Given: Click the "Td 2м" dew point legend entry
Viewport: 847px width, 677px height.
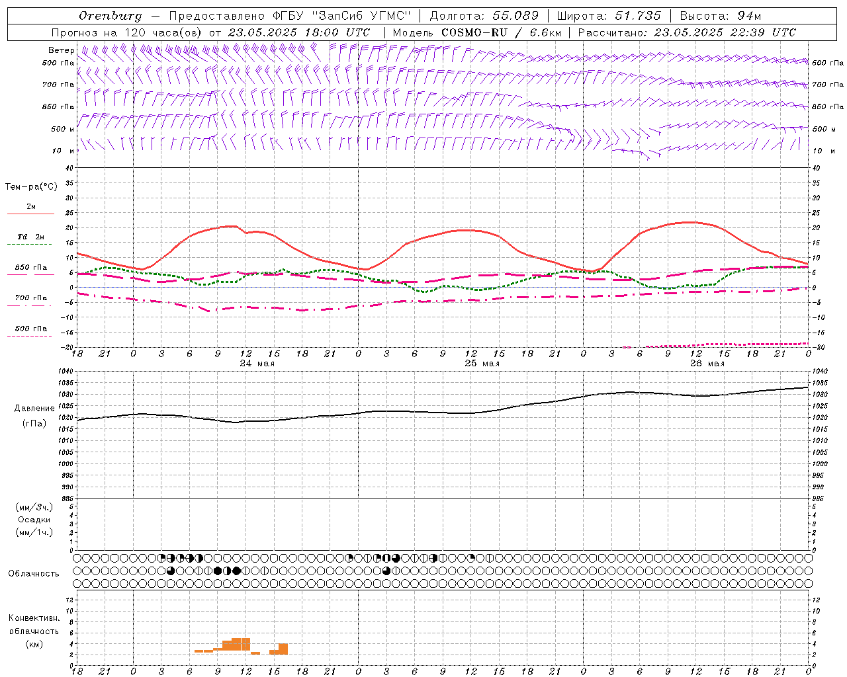Looking at the screenshot, I should pyautogui.click(x=31, y=237).
